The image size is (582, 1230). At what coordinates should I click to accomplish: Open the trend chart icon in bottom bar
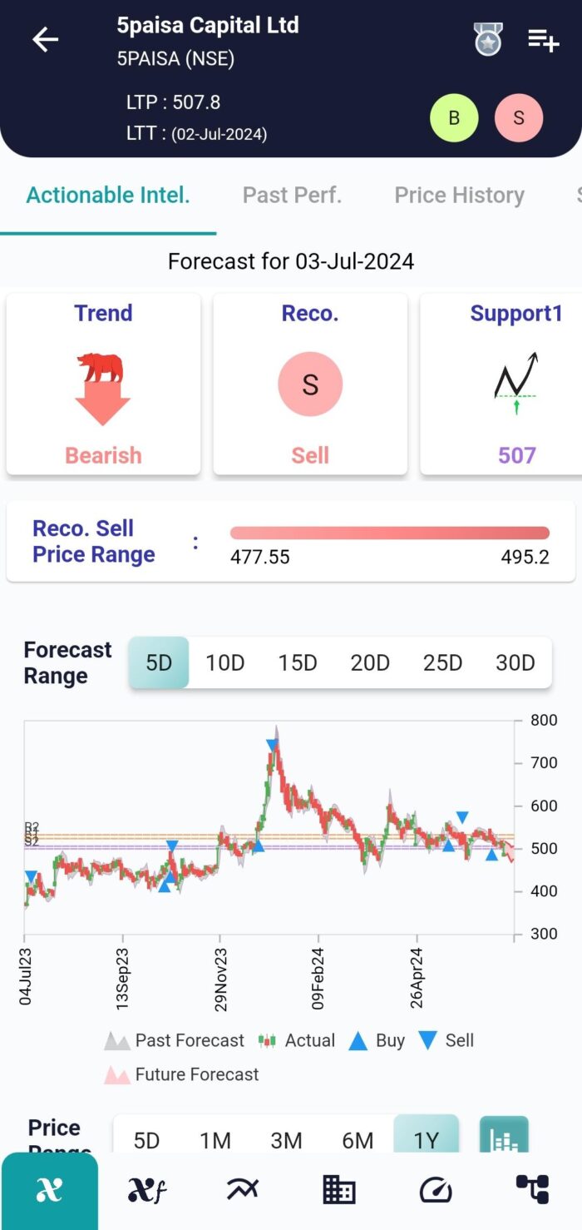[x=241, y=1190]
